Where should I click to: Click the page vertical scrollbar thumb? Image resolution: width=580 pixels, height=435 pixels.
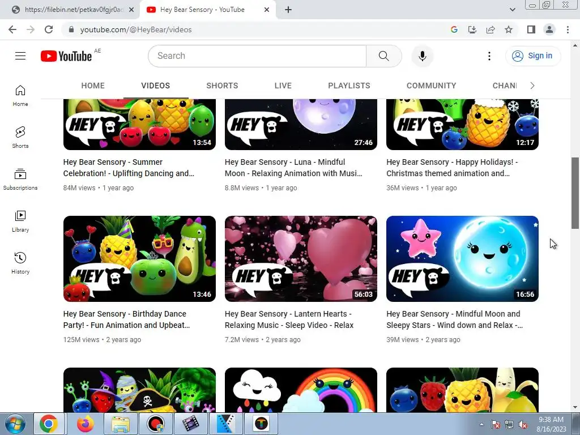575,193
